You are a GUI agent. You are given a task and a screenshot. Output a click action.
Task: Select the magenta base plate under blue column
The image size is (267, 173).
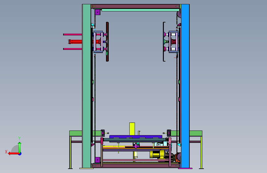click(185, 168)
